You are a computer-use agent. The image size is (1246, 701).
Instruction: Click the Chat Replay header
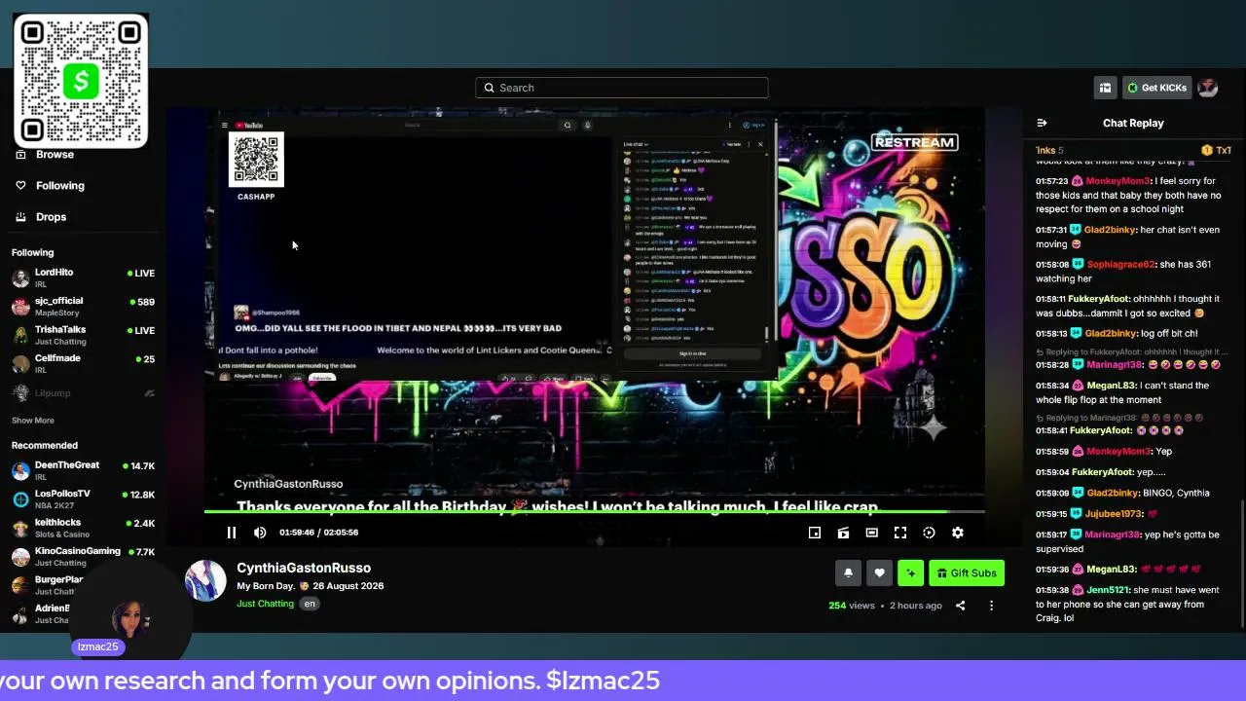pyautogui.click(x=1133, y=123)
